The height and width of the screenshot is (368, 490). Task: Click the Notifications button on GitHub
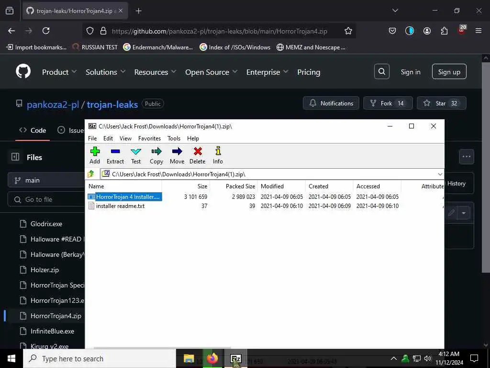[x=331, y=103]
